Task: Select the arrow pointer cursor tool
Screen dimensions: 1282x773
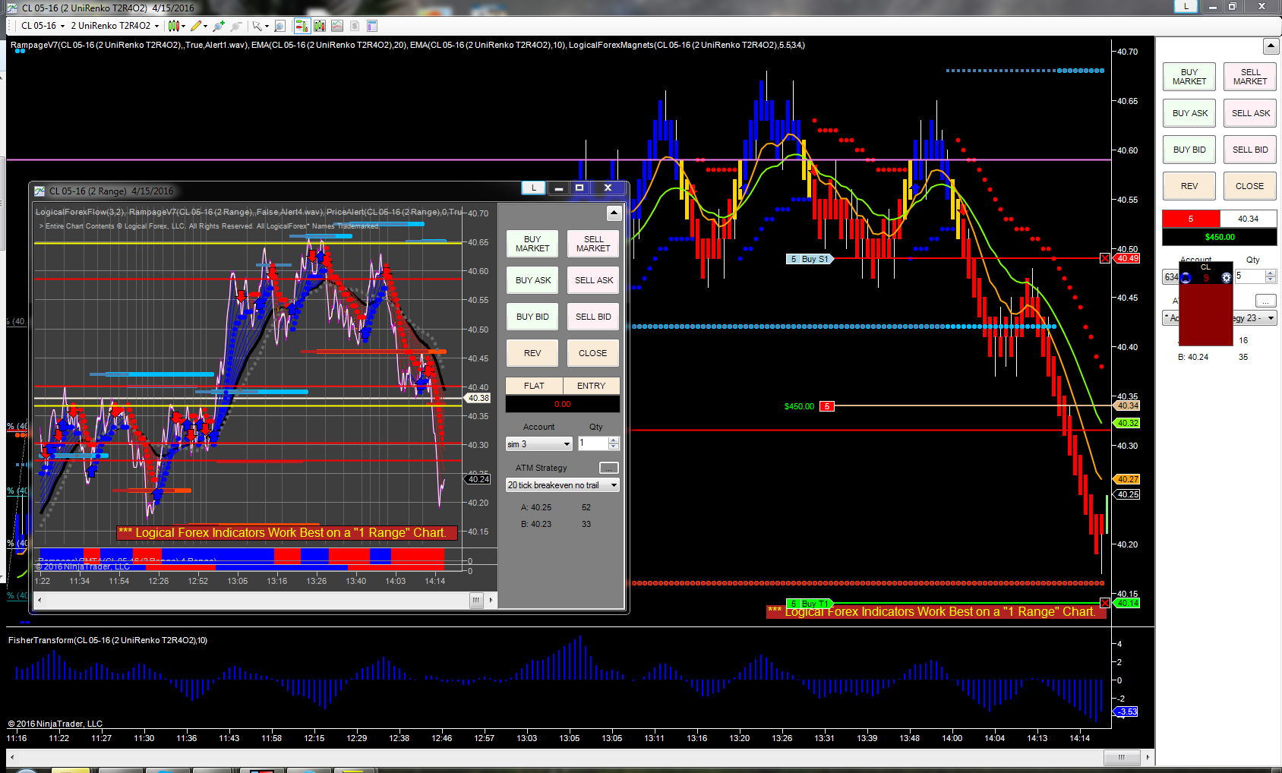Action: coord(257,26)
